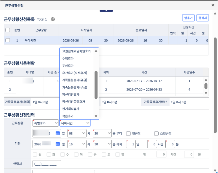Check the 금 weekday checkbox

tap(90, 154)
